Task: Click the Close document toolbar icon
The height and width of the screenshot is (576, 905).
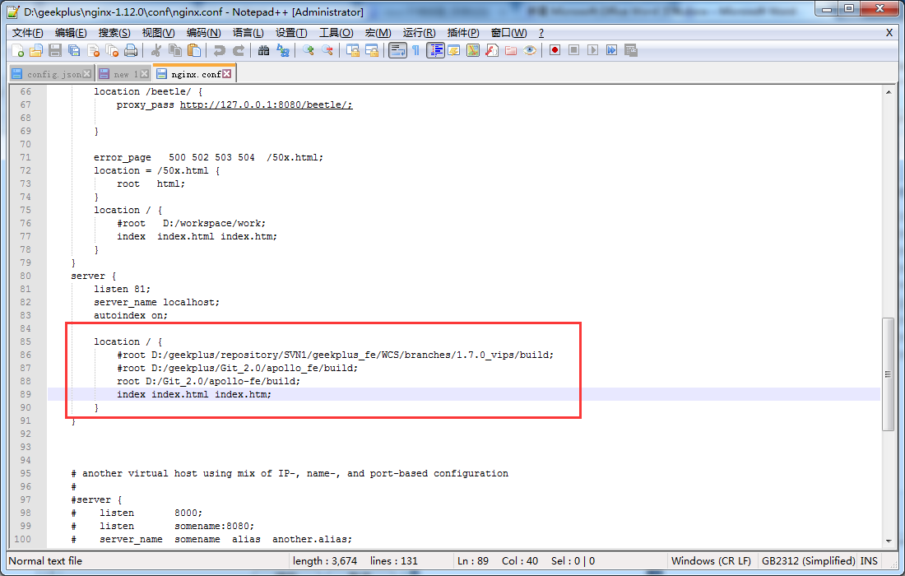Action: pos(94,51)
